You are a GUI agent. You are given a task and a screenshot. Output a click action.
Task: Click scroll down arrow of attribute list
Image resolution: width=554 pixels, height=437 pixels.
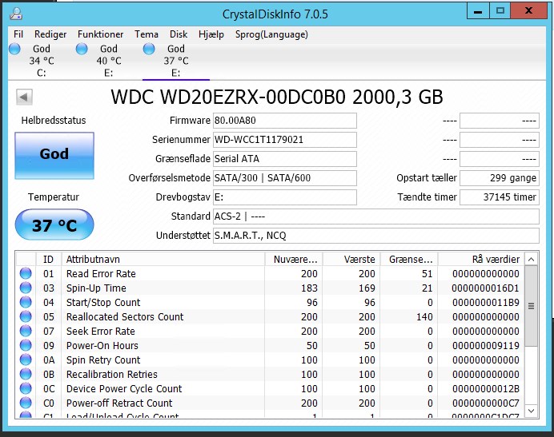(531, 411)
